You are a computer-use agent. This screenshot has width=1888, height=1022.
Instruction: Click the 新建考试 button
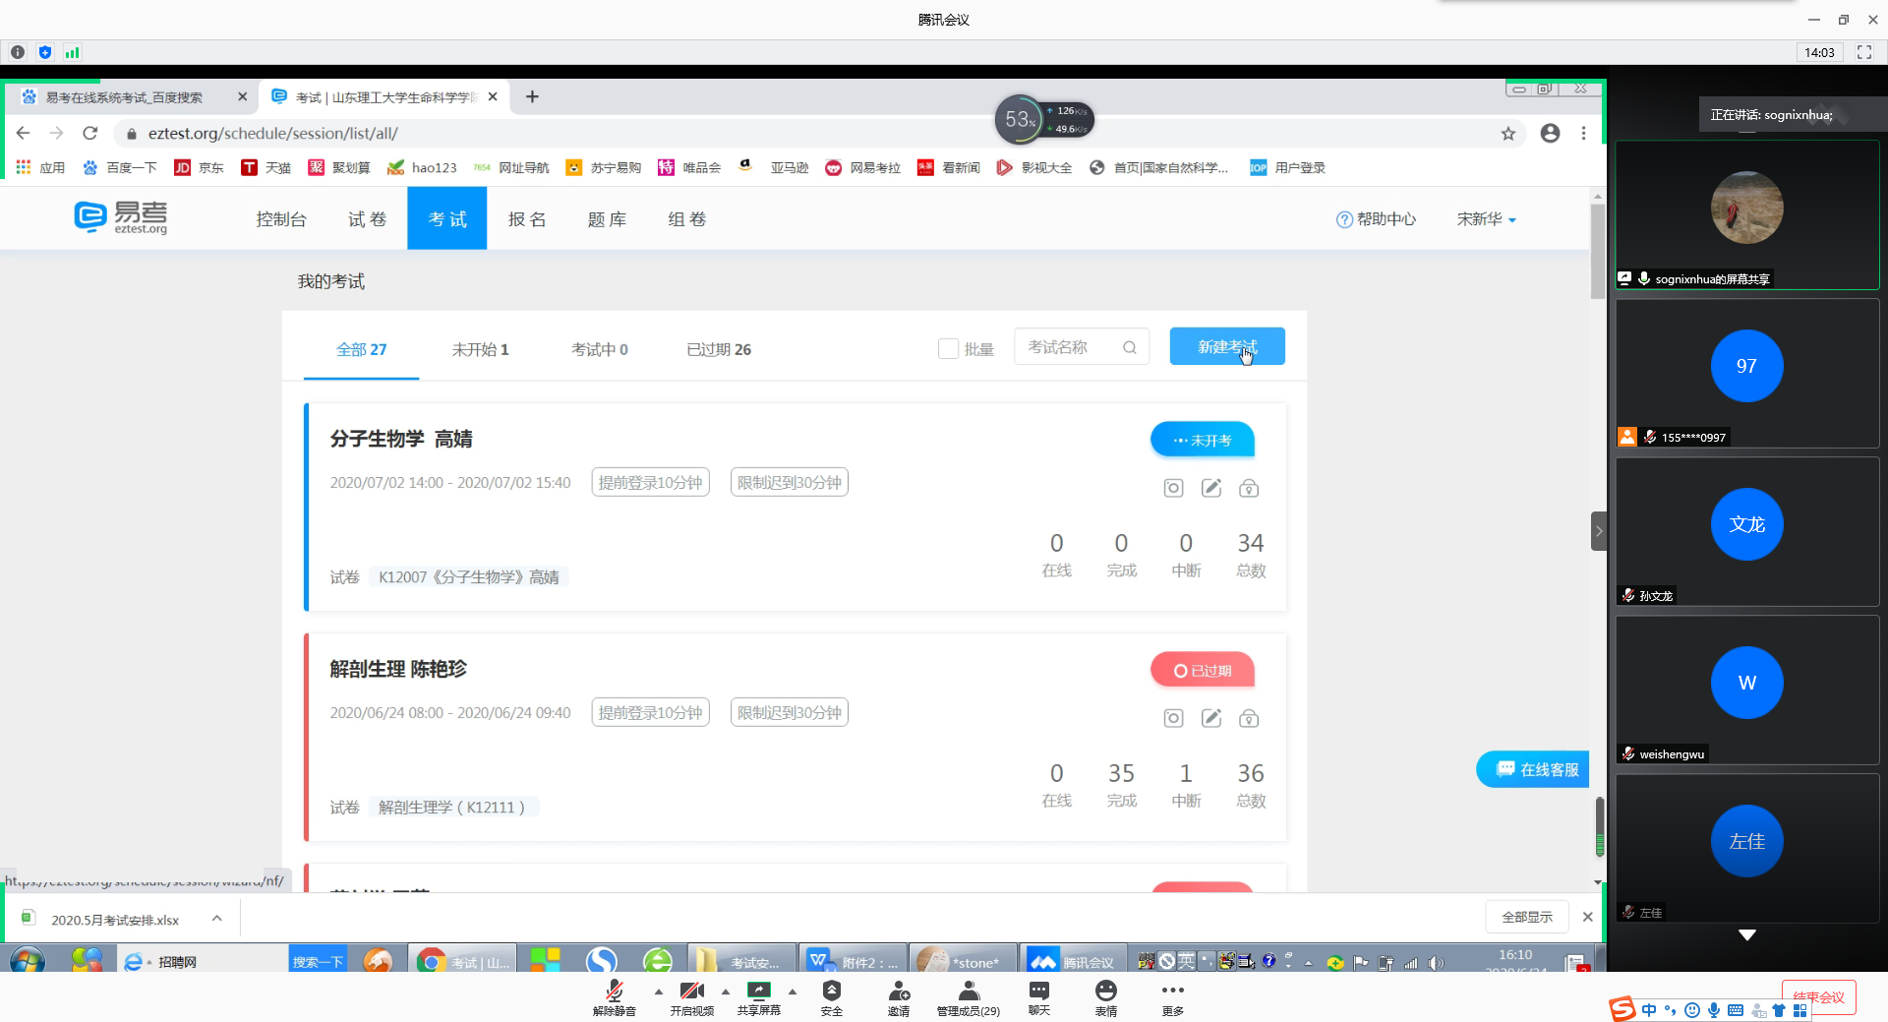(1226, 346)
